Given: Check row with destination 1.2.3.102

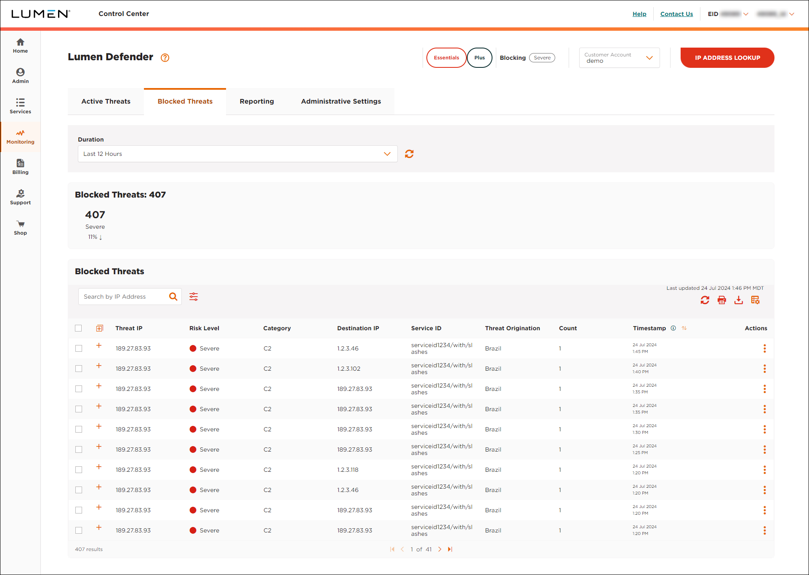Looking at the screenshot, I should pos(79,369).
